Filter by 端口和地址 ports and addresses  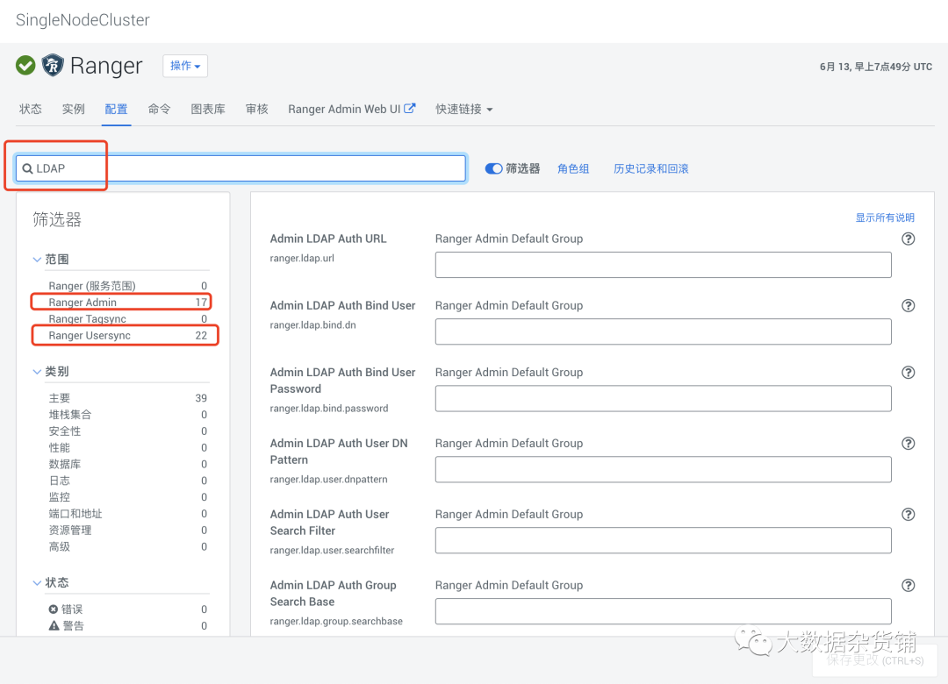click(x=127, y=514)
